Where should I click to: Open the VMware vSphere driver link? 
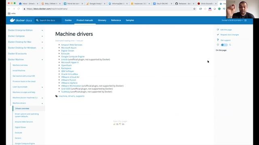pyautogui.click(x=69, y=83)
